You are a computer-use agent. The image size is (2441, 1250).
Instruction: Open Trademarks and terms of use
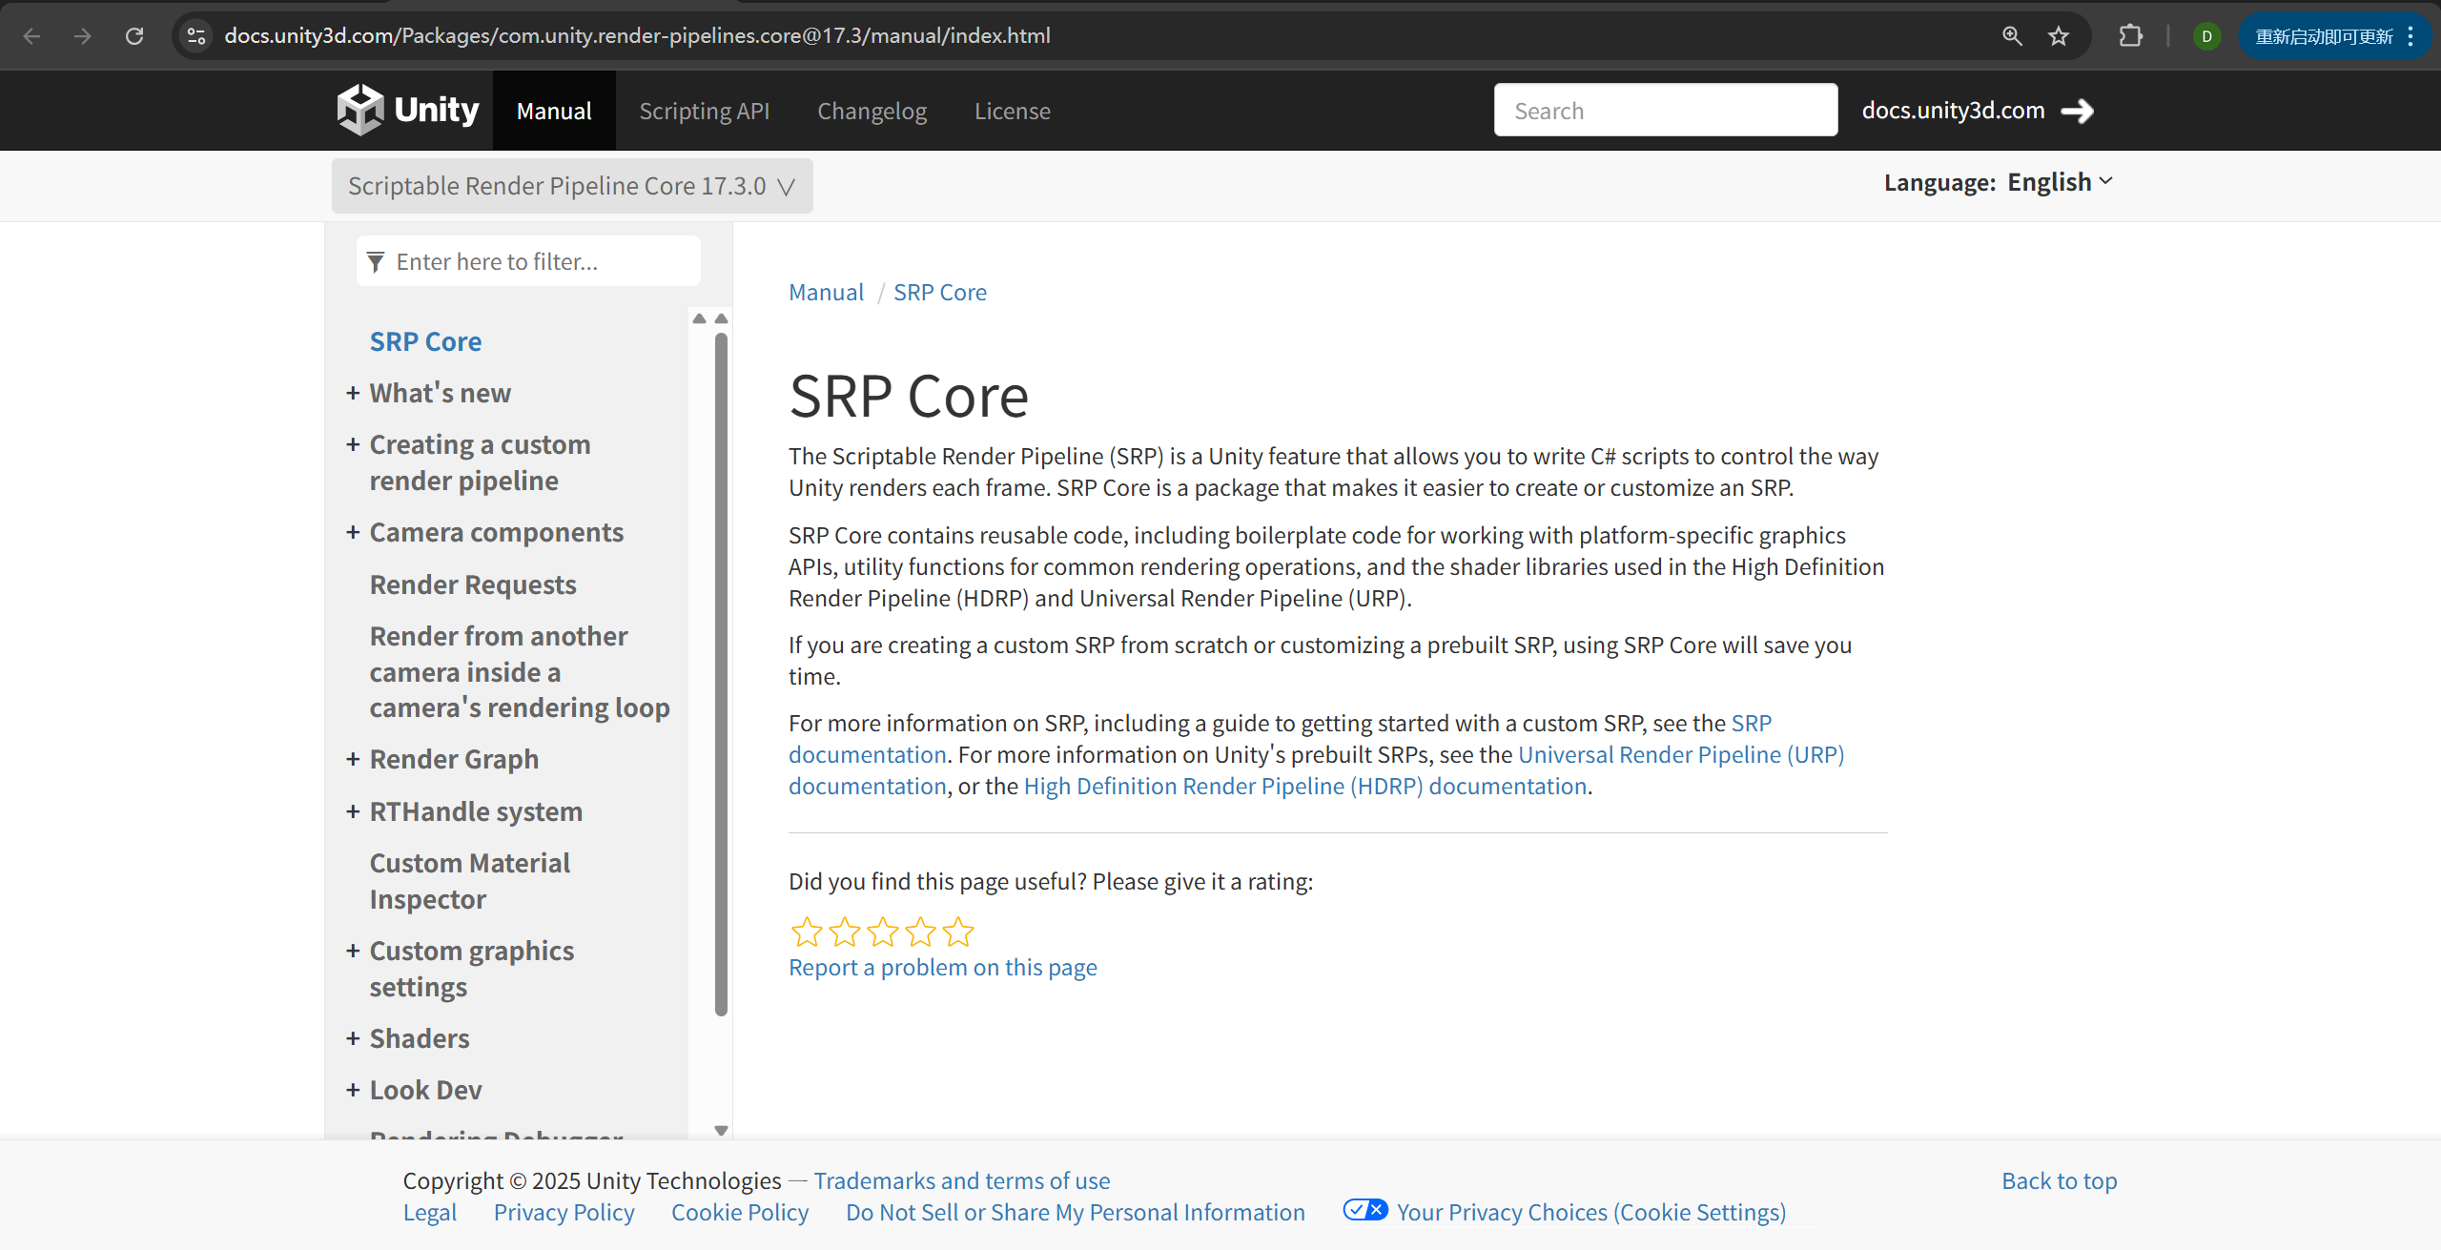pos(961,1180)
